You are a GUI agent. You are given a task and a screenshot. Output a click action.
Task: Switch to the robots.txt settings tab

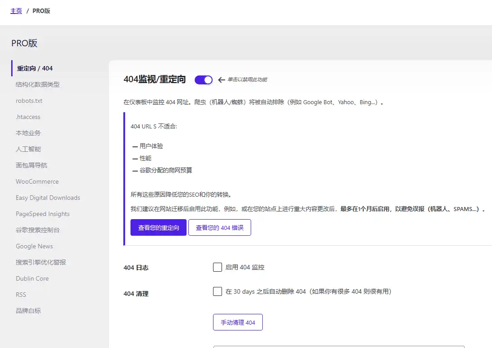point(28,101)
